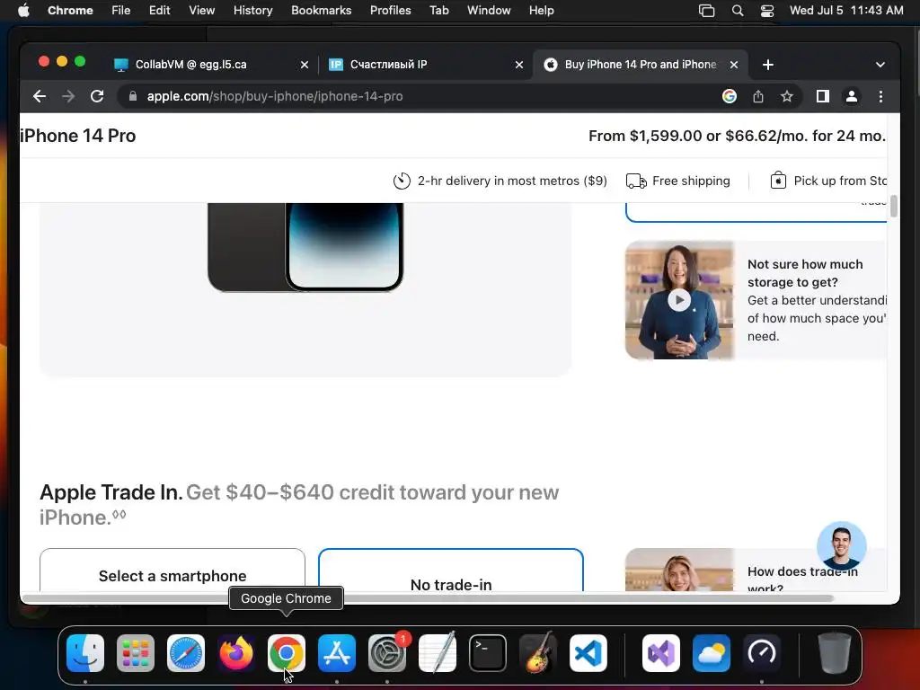Screen dimensions: 920x690
Task: Open the History menu
Action: (252, 11)
